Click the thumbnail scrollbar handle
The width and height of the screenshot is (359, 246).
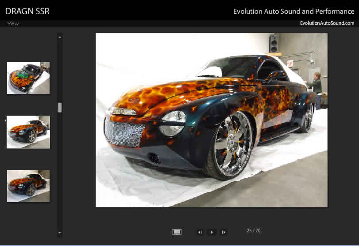tap(60, 107)
